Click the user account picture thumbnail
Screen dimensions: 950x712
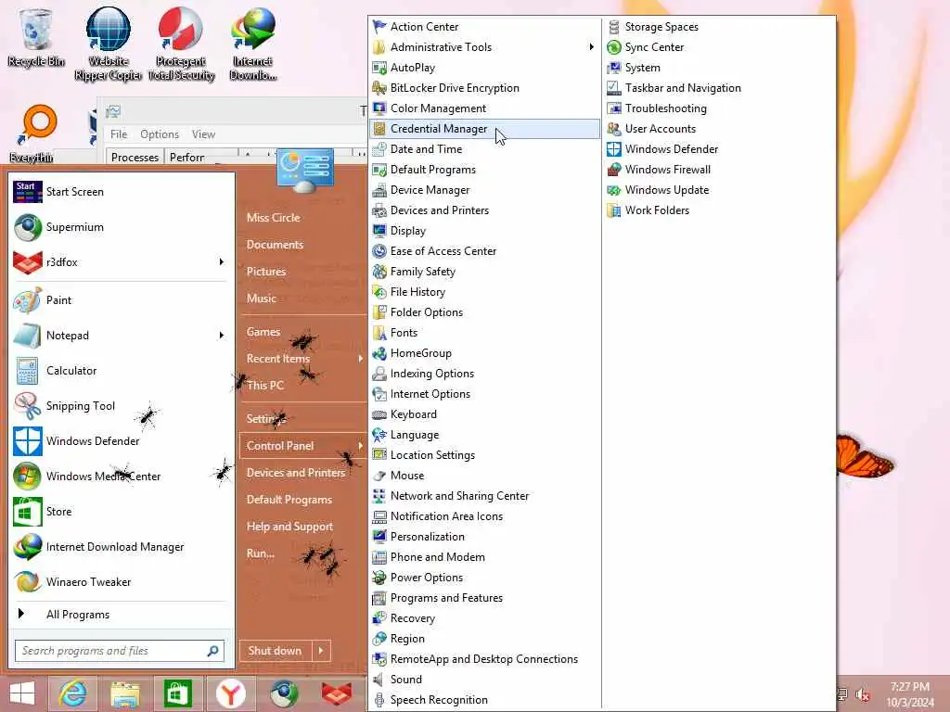coord(305,171)
